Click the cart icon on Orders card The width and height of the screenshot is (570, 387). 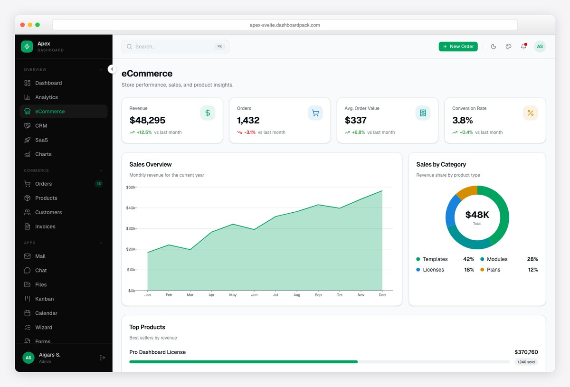[x=315, y=113]
